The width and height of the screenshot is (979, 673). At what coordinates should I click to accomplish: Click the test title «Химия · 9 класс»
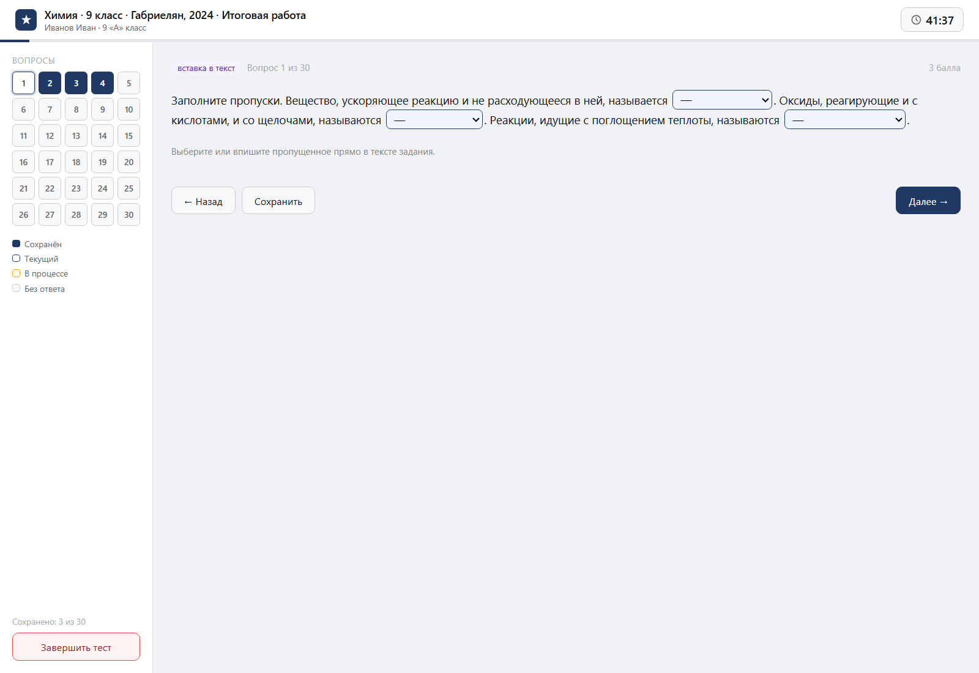click(x=175, y=15)
